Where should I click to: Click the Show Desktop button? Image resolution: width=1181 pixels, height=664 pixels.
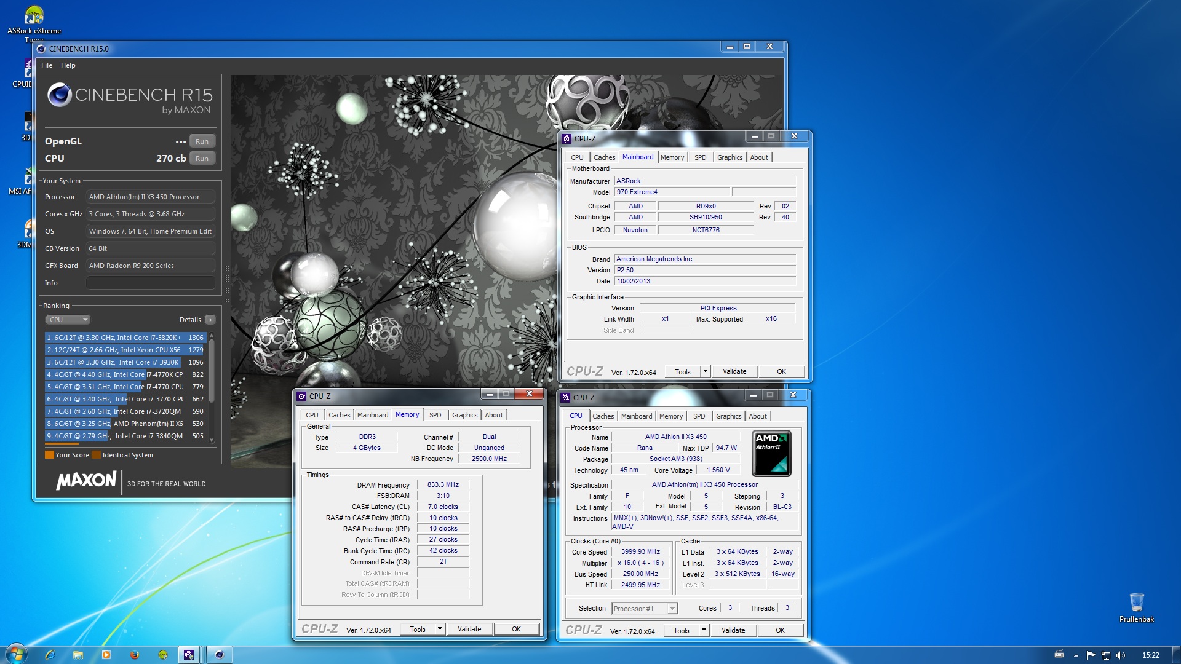pos(1176,655)
